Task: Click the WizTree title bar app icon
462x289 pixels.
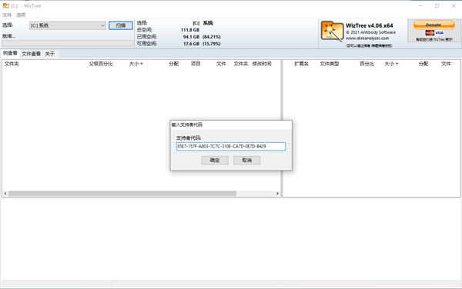Action: tap(6, 5)
